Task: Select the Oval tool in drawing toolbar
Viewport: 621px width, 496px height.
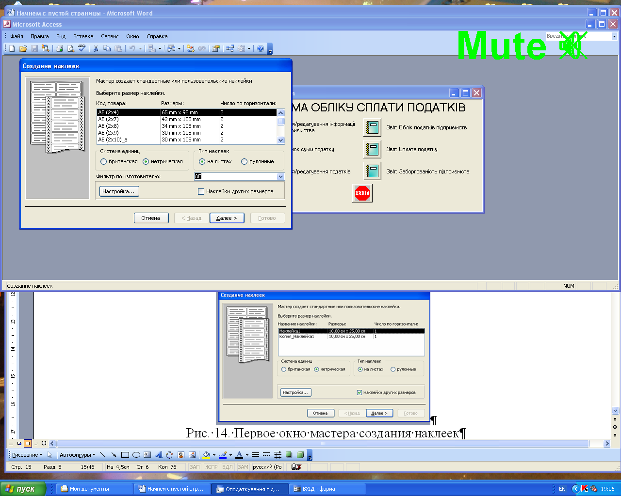Action: click(x=136, y=455)
